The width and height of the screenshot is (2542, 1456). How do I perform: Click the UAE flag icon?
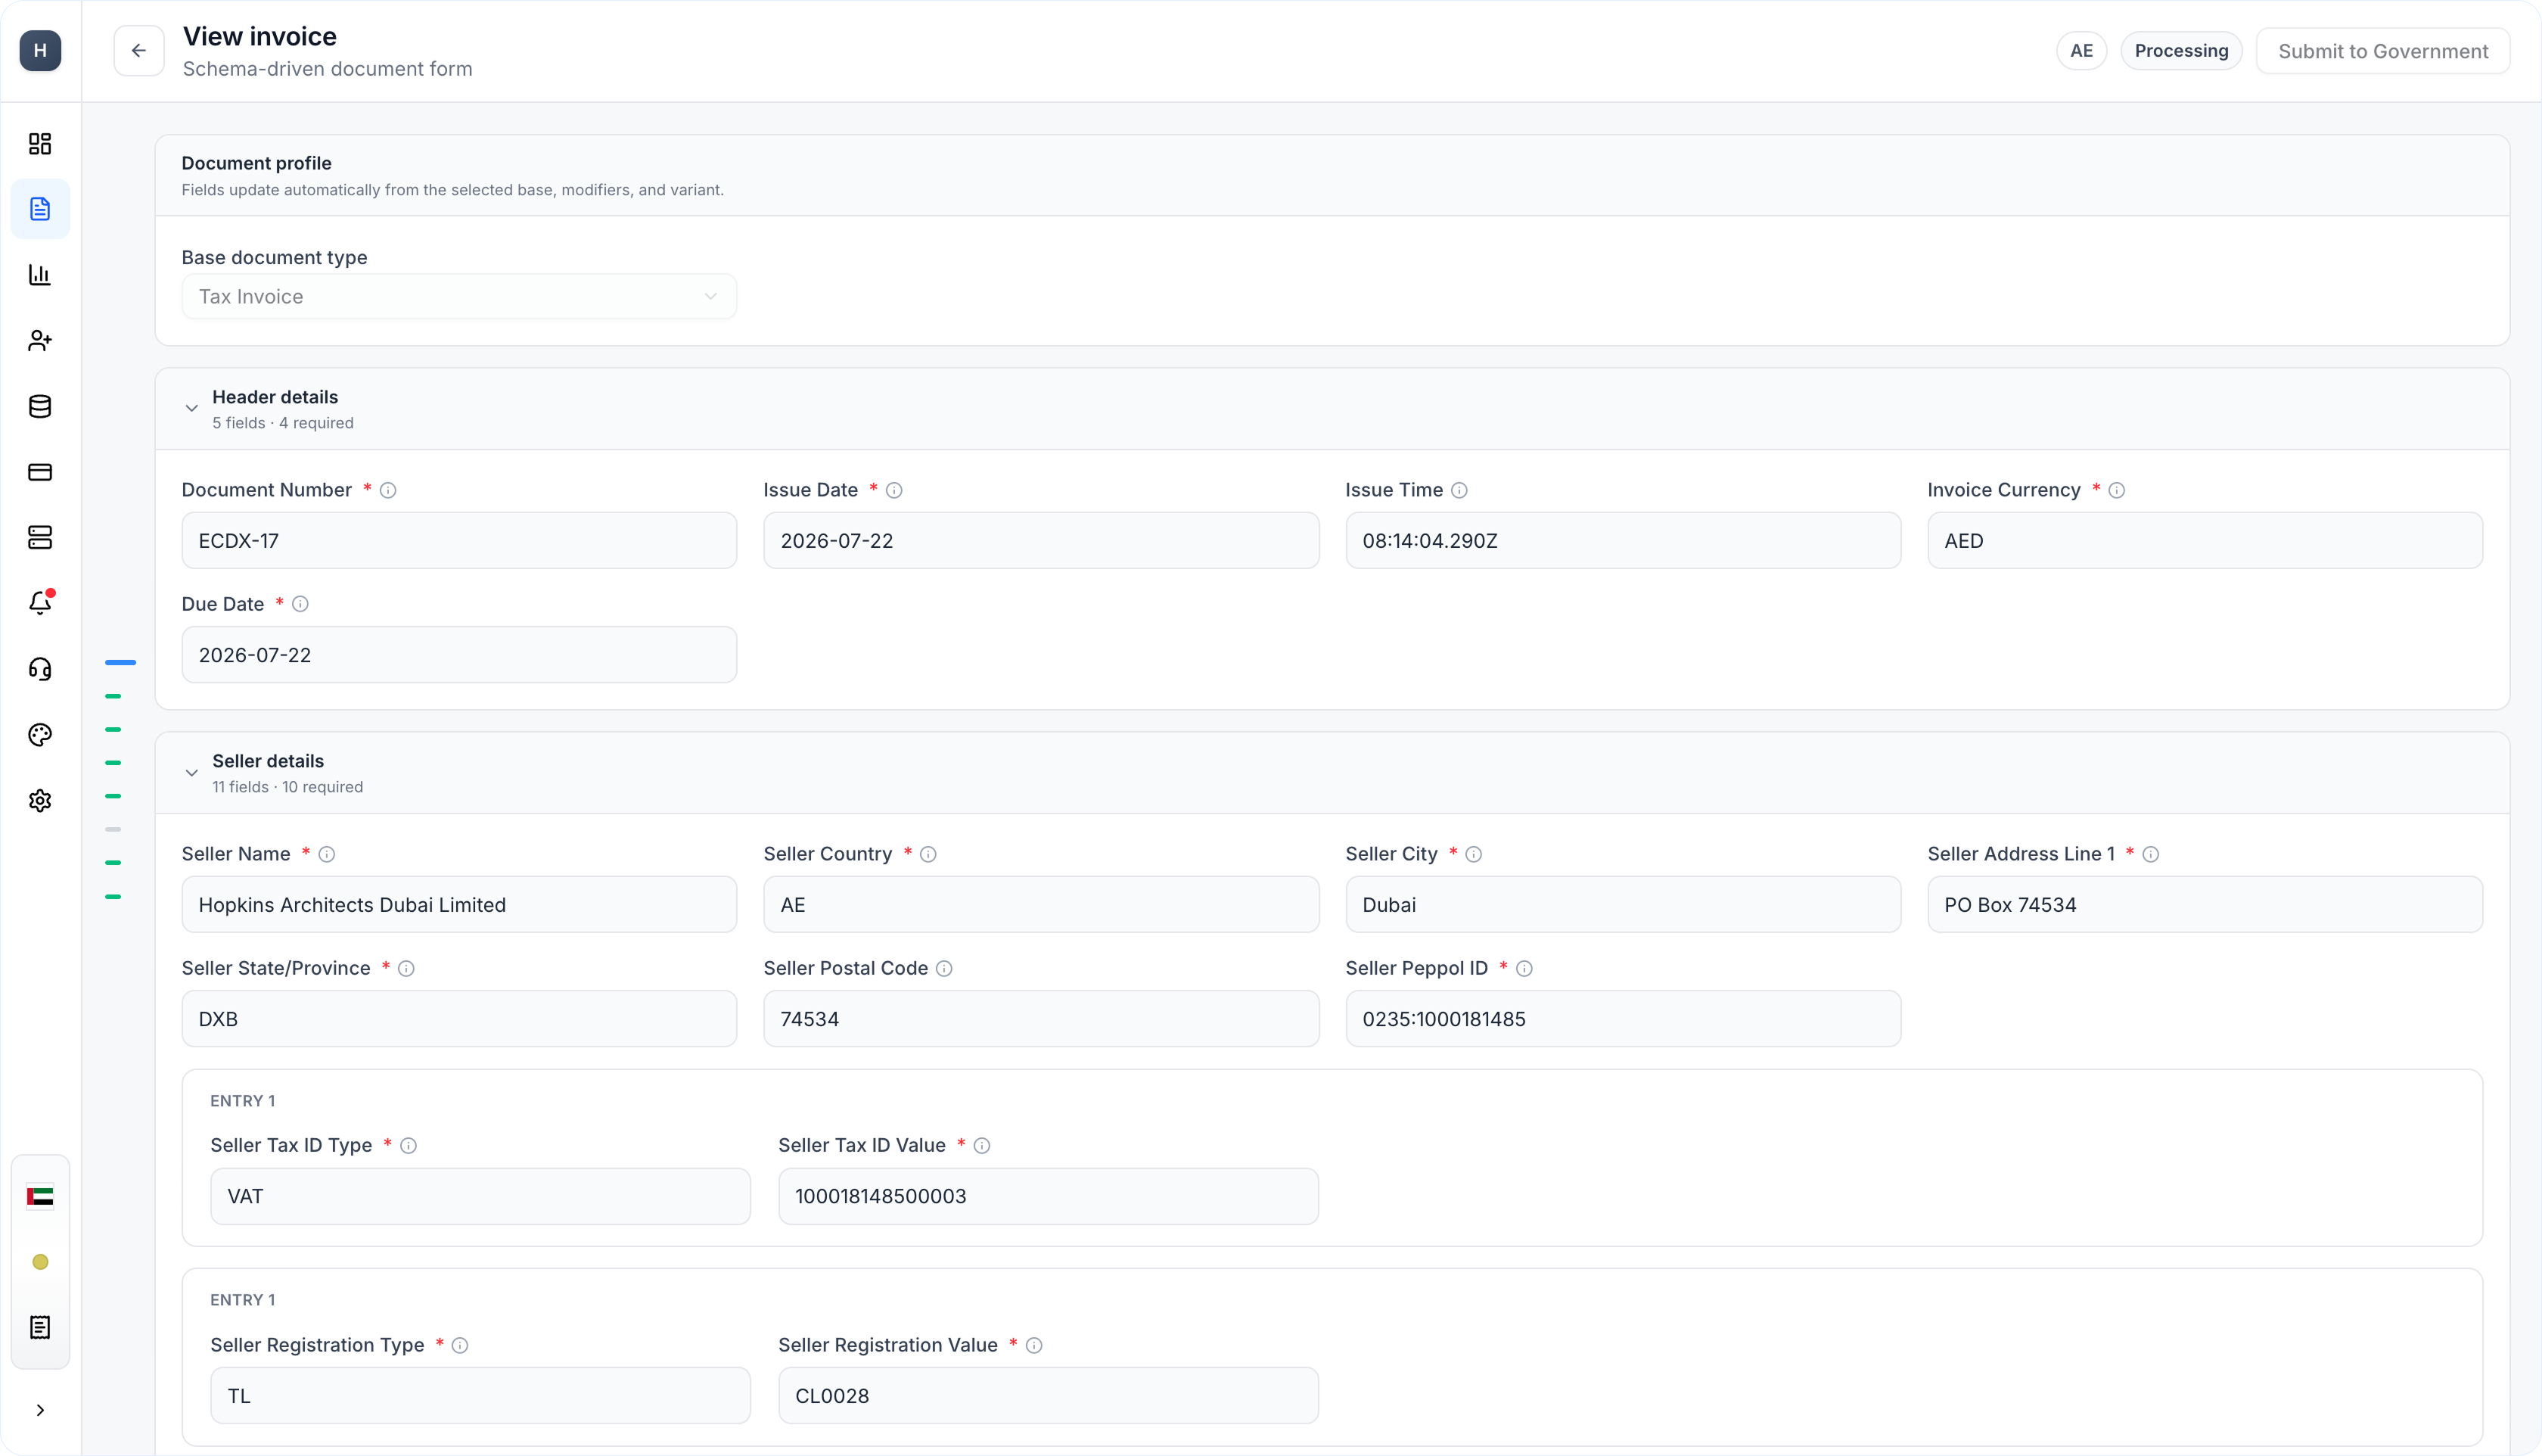pyautogui.click(x=40, y=1196)
